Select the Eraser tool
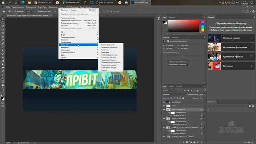 click(3, 57)
